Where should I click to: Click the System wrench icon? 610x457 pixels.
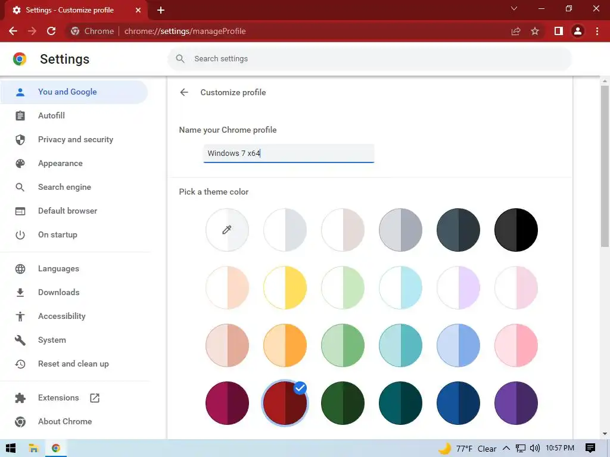pos(20,340)
